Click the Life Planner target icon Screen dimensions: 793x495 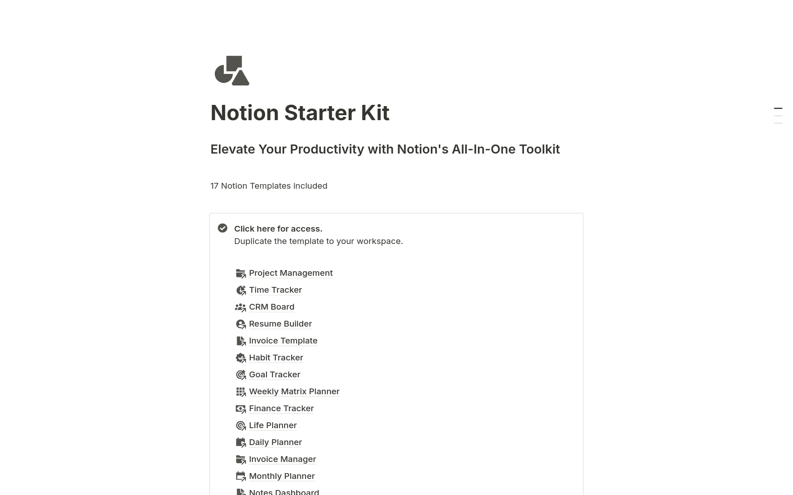tap(241, 425)
